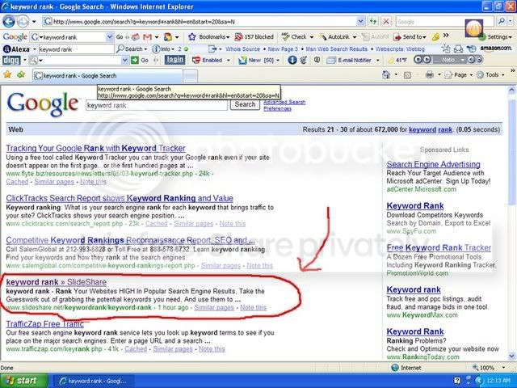Click the 41°F weather icon

tap(391, 61)
